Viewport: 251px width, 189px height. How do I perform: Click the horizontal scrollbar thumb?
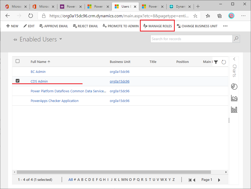114,172
